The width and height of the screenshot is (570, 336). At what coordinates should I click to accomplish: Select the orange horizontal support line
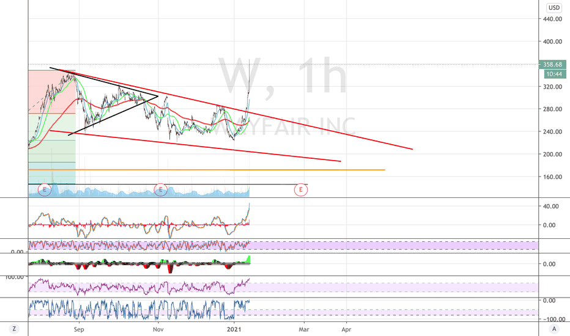[207, 170]
